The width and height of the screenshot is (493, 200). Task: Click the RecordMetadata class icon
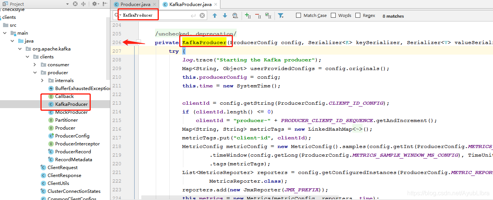tap(51, 160)
